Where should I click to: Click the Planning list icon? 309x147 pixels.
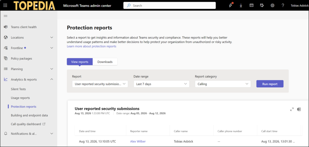tap(6, 69)
